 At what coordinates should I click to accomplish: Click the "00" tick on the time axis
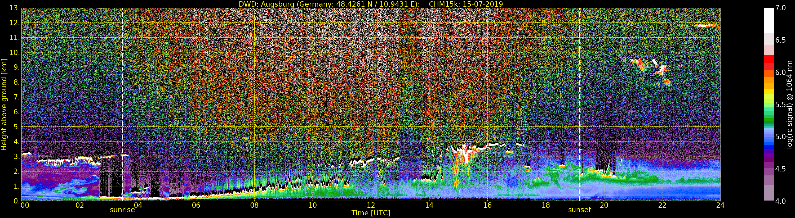point(25,205)
